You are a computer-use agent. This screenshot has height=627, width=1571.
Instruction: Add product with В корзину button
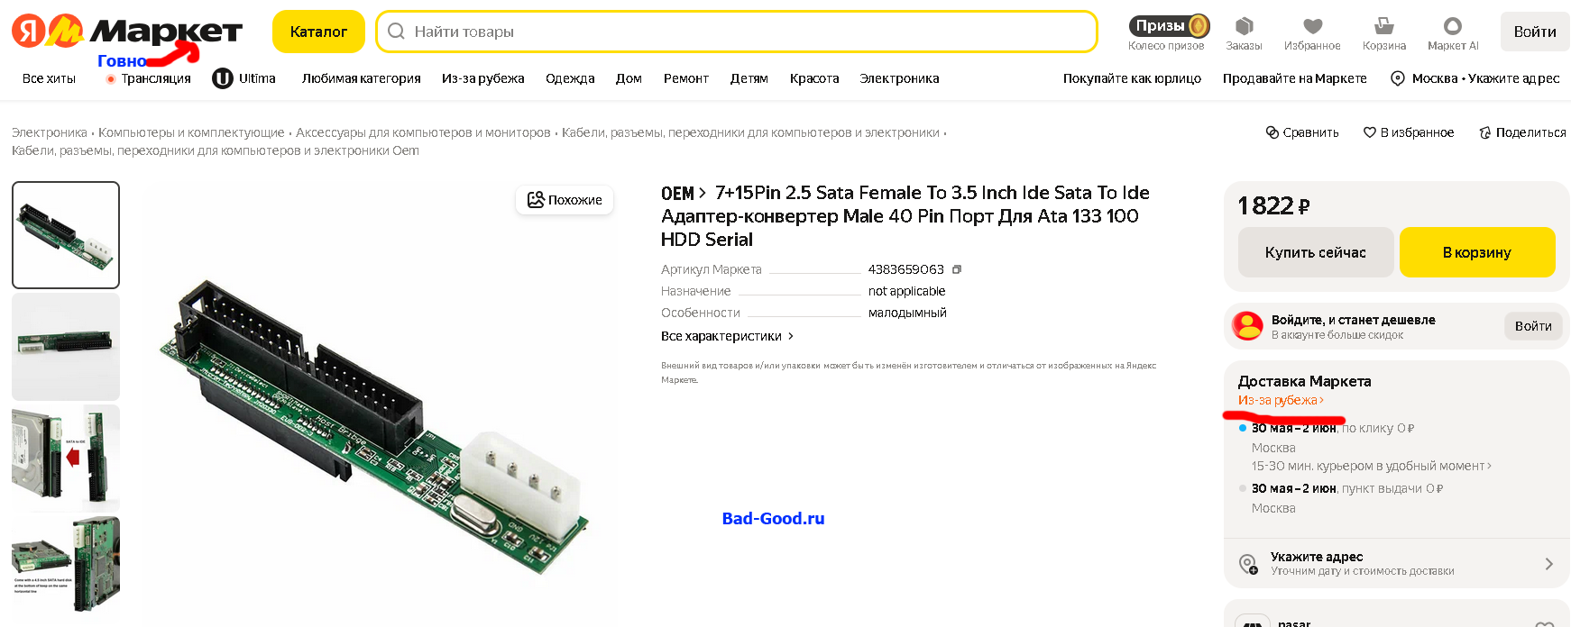[1477, 252]
